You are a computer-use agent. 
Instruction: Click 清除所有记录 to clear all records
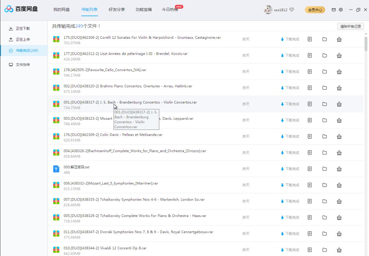point(350,26)
